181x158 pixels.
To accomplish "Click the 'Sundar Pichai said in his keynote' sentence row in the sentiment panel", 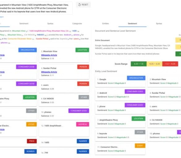I will 127,54.
